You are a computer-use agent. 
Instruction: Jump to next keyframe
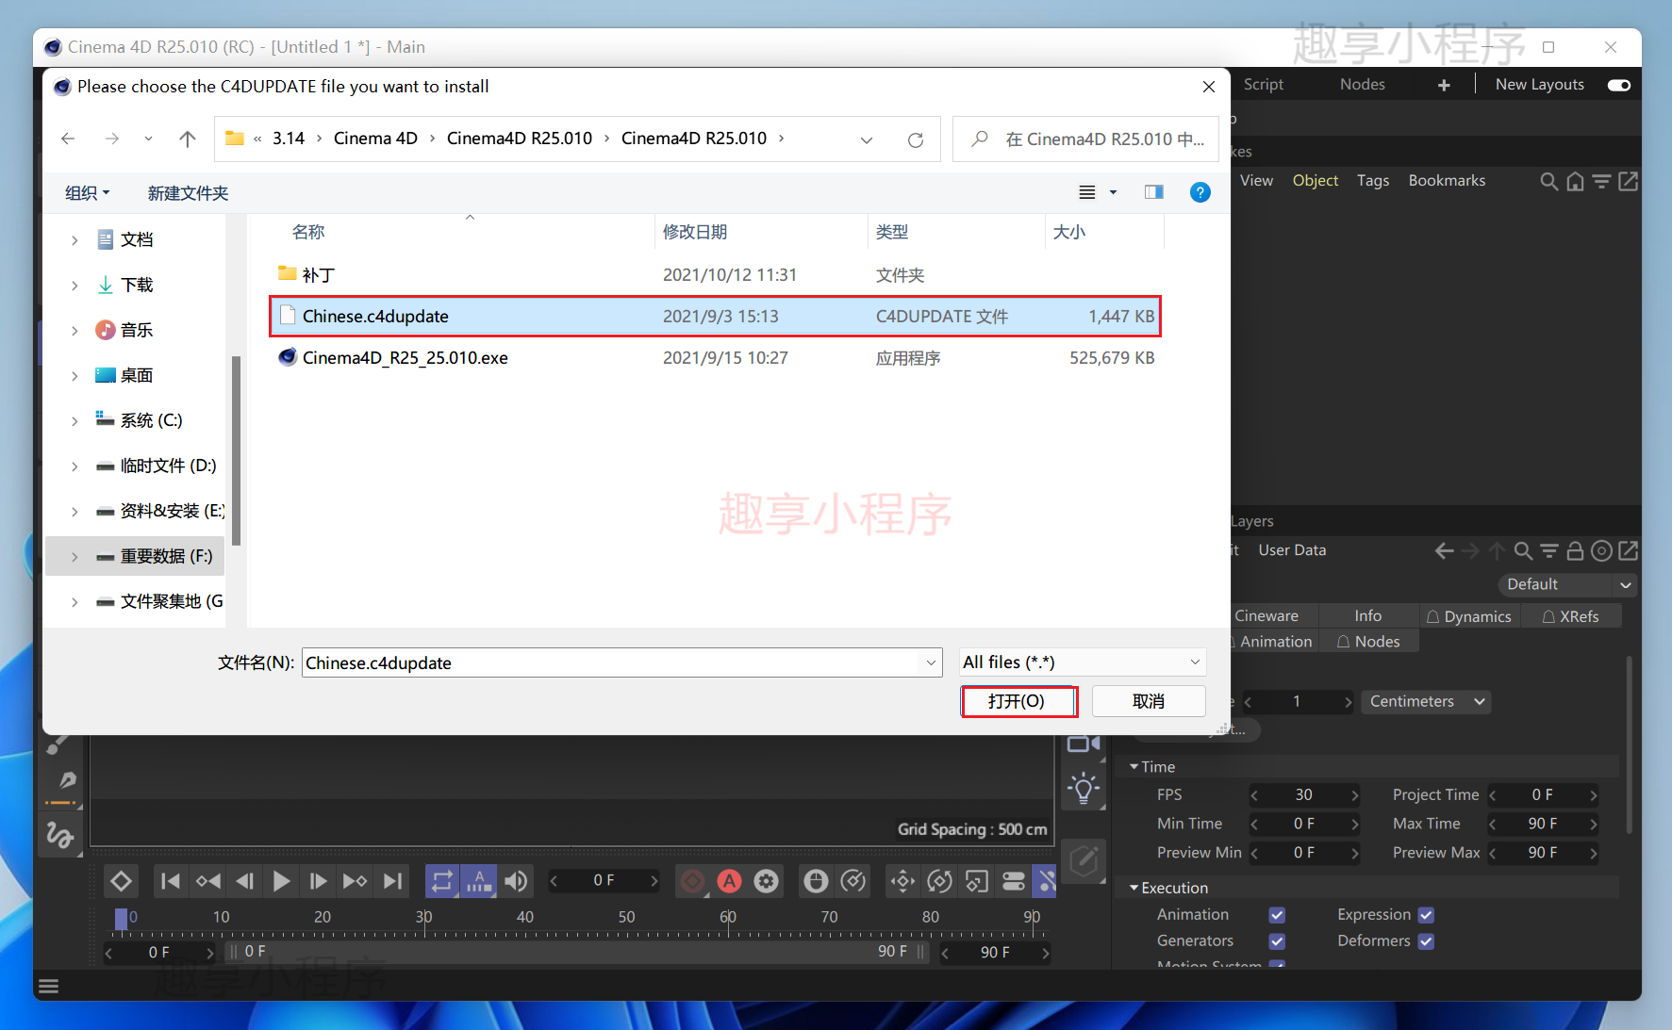click(355, 882)
